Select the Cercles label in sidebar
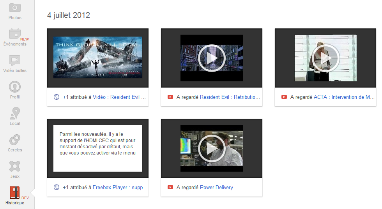Viewport: 382px width, 209px height. [x=15, y=150]
